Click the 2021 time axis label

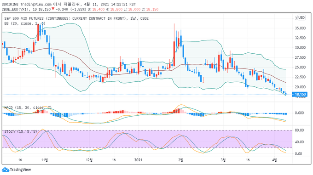(x=139, y=160)
